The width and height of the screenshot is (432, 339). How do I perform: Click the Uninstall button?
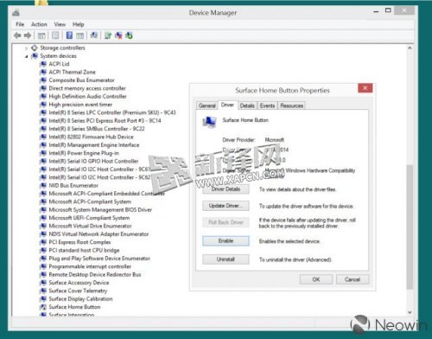point(226,259)
